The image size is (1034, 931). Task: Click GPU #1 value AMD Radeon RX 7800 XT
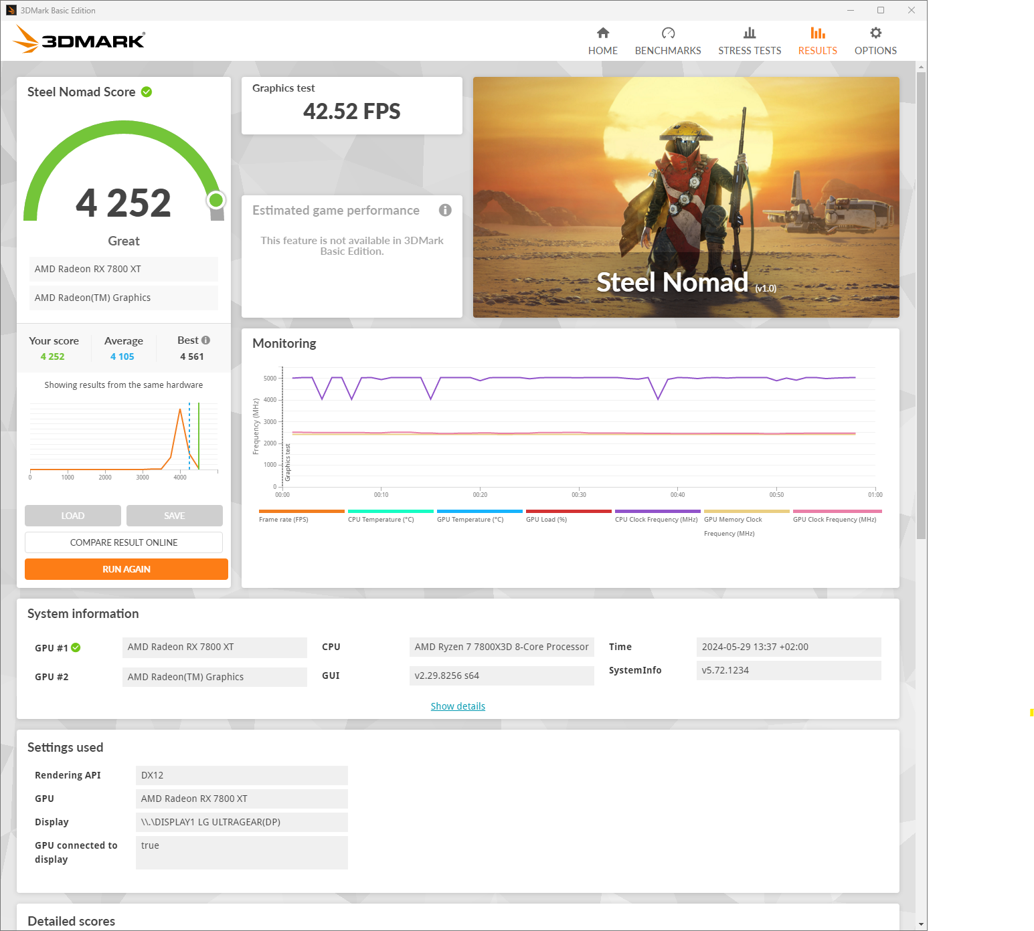215,647
